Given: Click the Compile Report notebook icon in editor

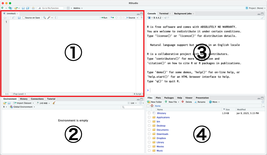Looking at the screenshot, I should [x=56, y=18].
